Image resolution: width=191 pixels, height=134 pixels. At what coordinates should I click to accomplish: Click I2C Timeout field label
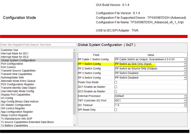click(85, 105)
